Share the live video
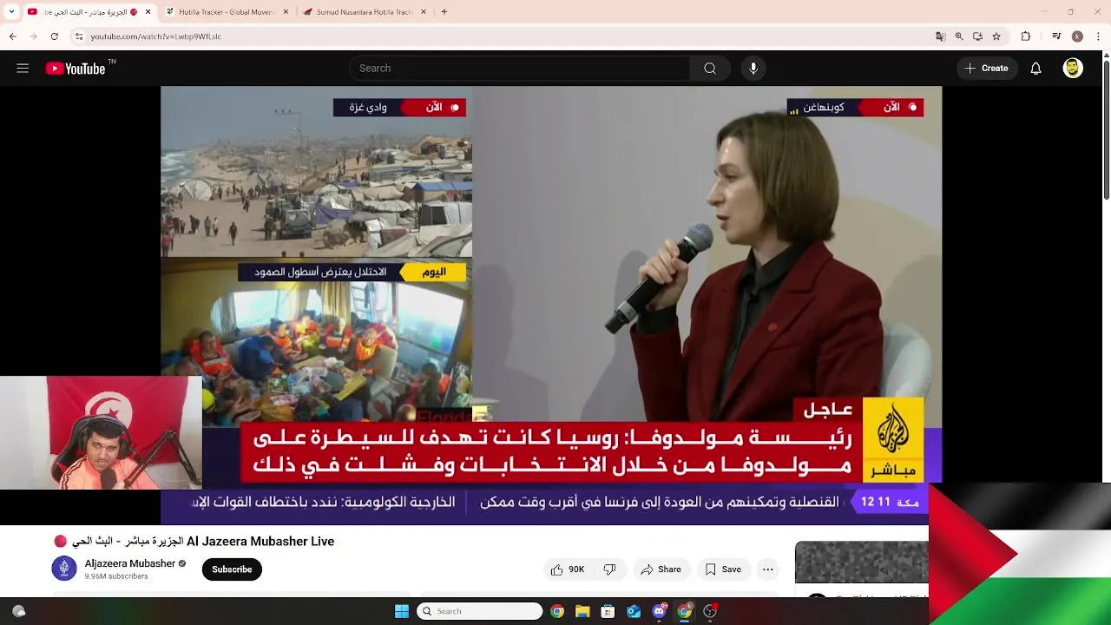1111x625 pixels. [661, 569]
